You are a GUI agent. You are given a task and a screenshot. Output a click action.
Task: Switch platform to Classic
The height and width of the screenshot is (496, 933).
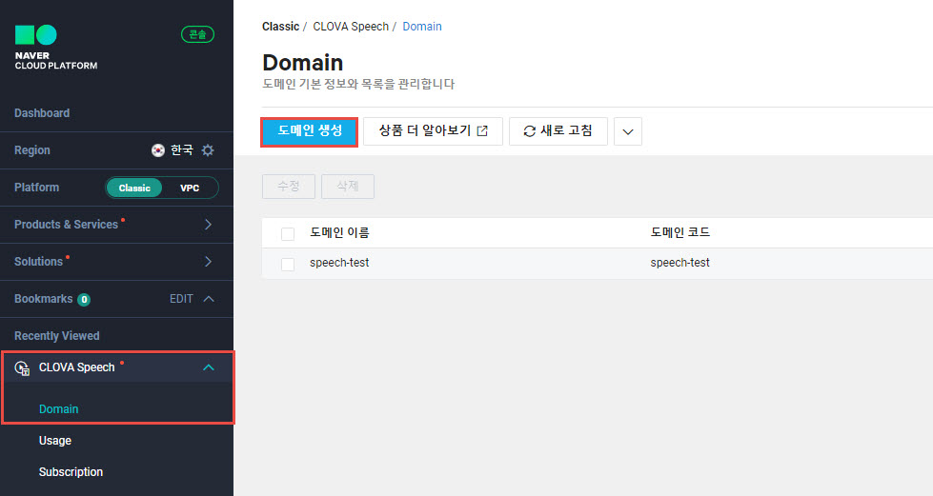134,188
